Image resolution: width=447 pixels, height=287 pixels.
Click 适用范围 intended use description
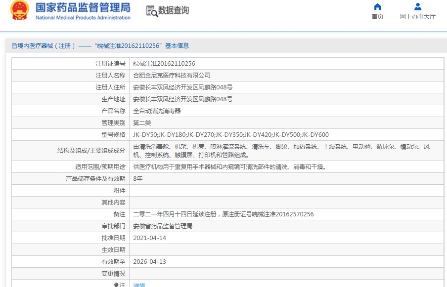pyautogui.click(x=230, y=167)
